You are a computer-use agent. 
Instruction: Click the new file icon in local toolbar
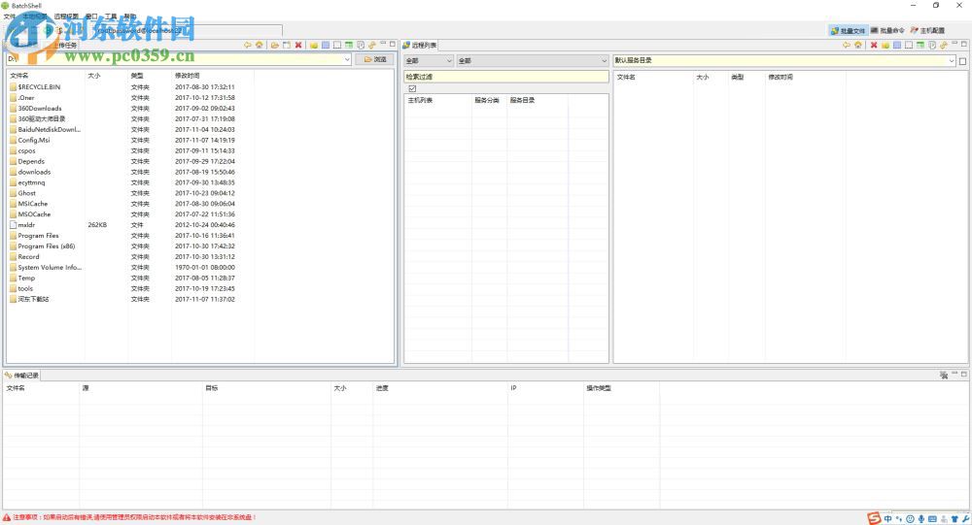coord(287,46)
